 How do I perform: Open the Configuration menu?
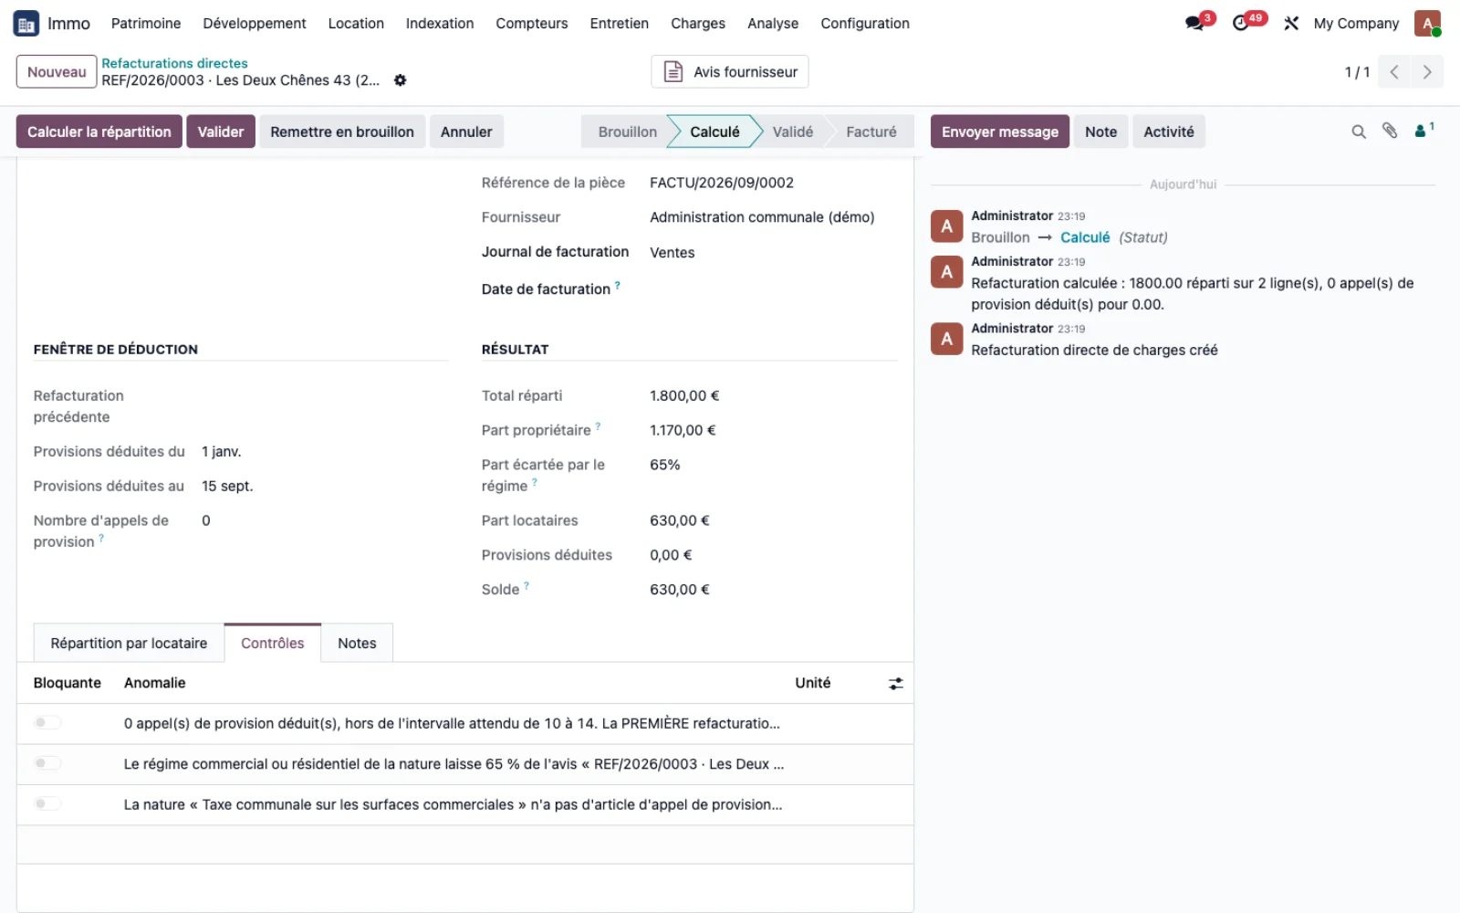pos(865,24)
